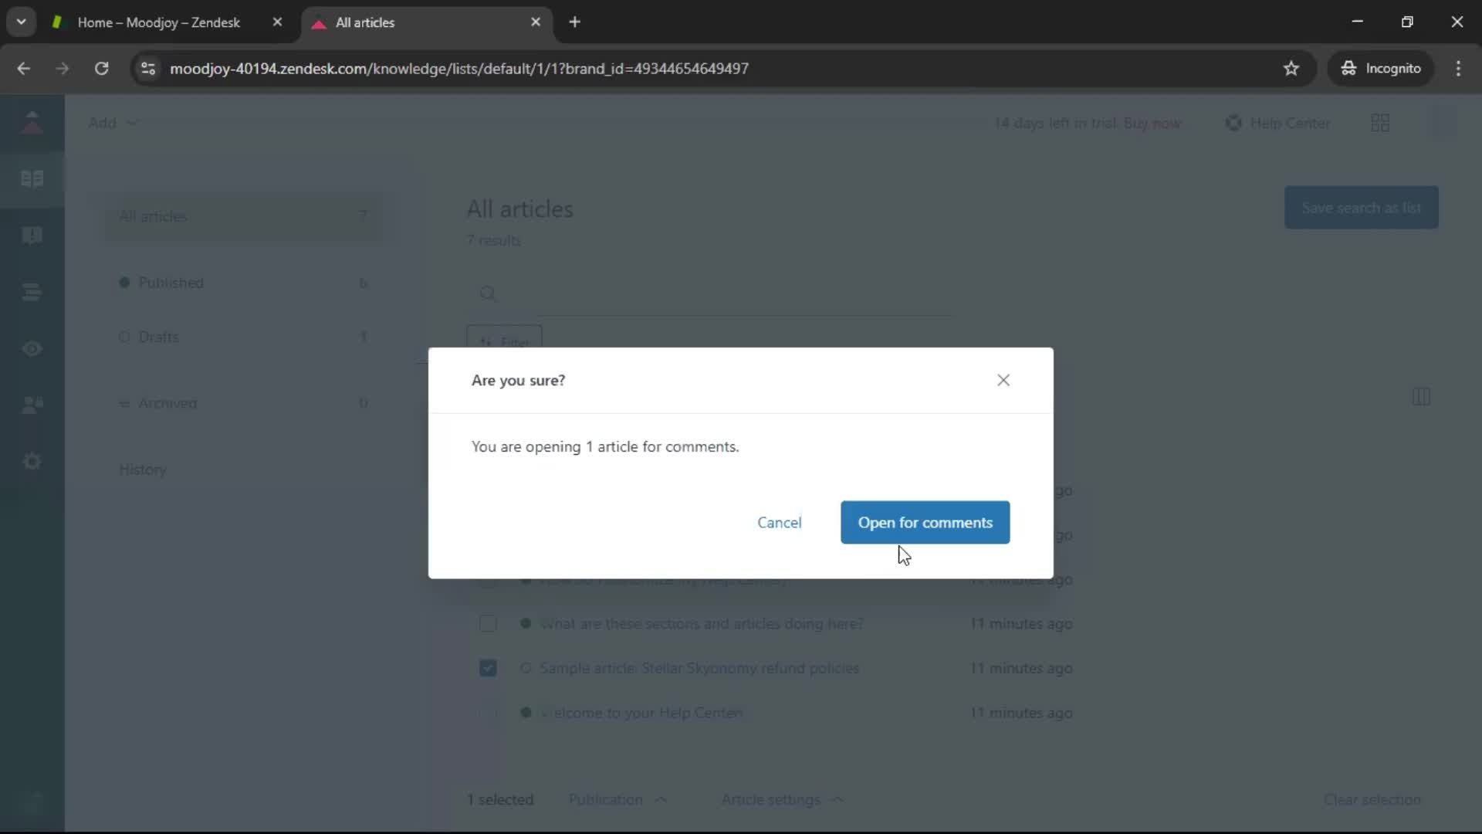The height and width of the screenshot is (834, 1482).
Task: Close the Home – Moodjoy – Zendesk tab
Action: point(277,22)
